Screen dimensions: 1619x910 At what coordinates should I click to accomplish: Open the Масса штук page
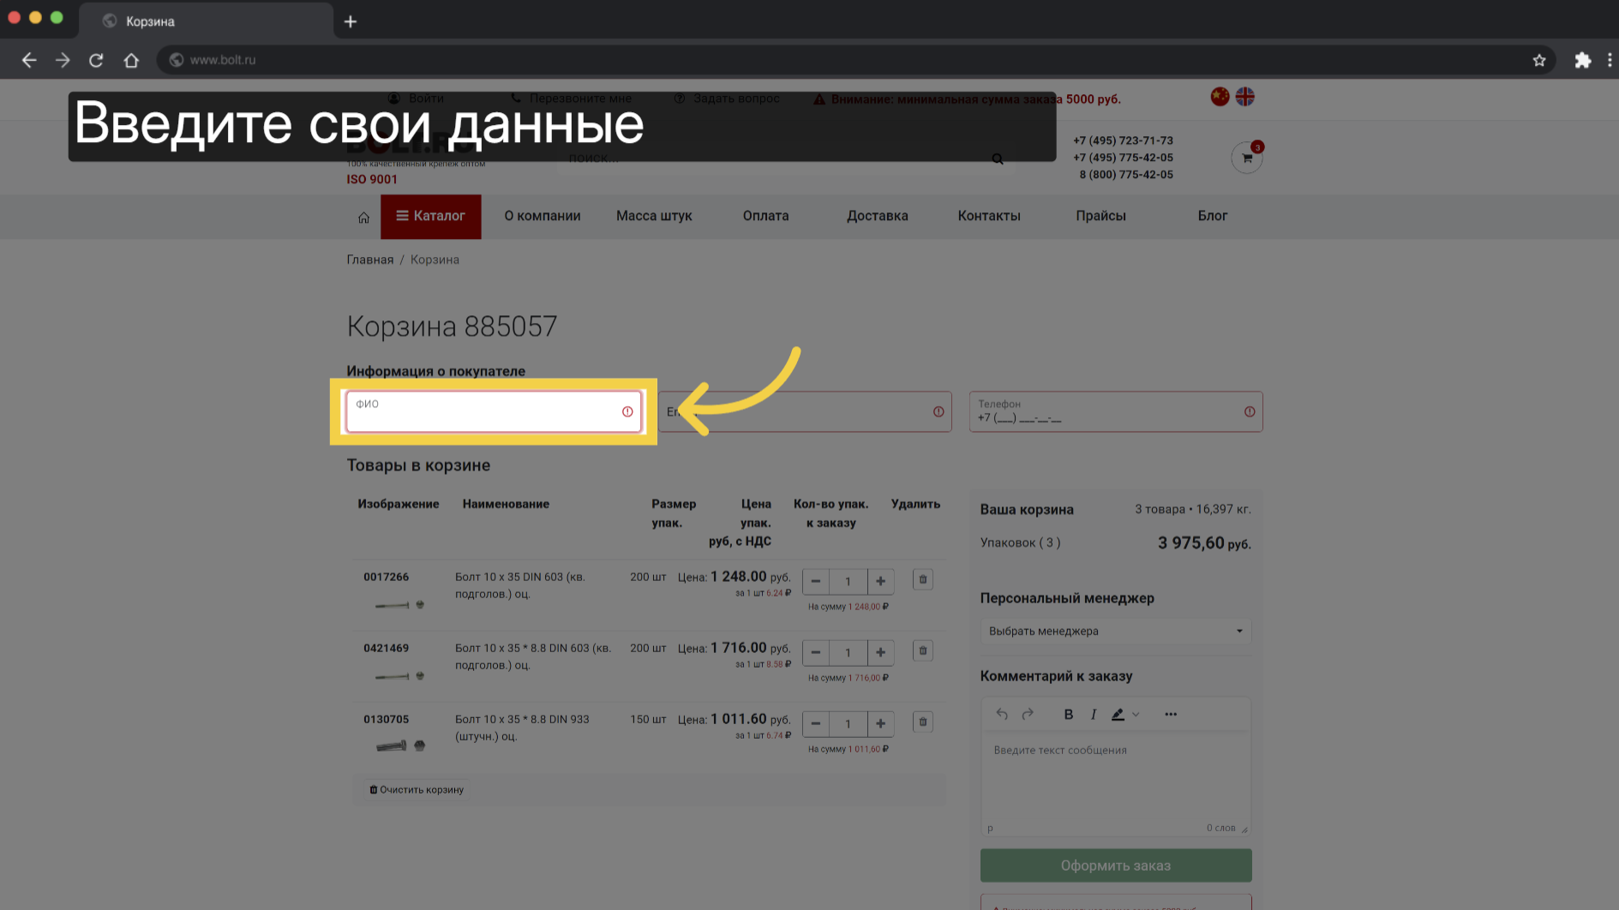(654, 216)
